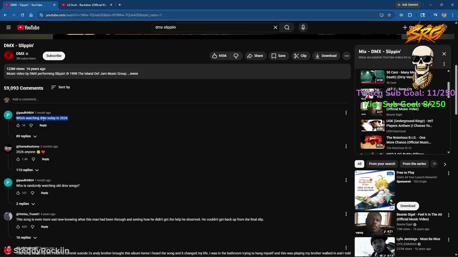
Task: Open Beanie Sigel Feel It In The Air thumbnail
Action: pyautogui.click(x=375, y=223)
